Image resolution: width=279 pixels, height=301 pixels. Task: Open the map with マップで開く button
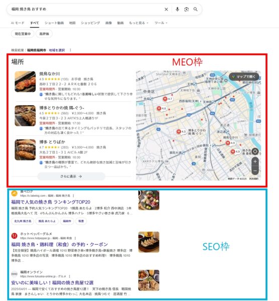point(244,77)
